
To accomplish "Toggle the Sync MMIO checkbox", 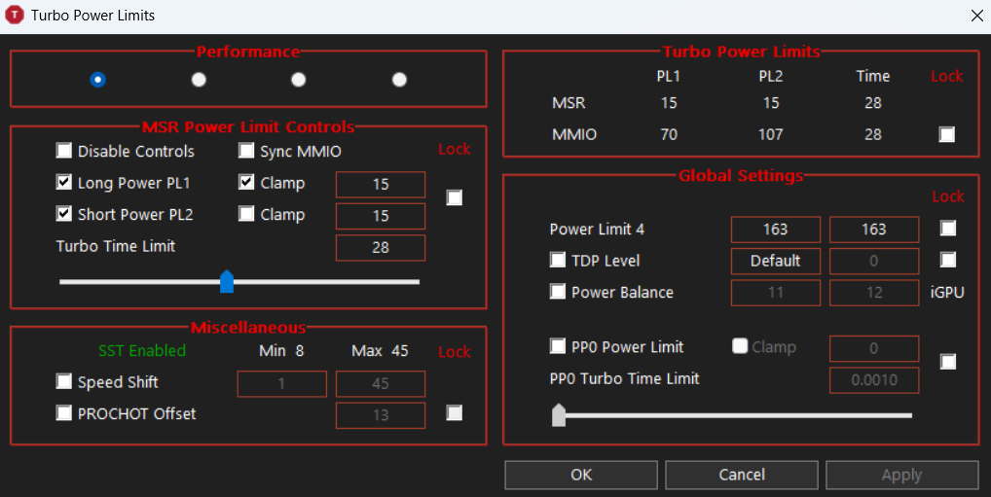I will [246, 151].
